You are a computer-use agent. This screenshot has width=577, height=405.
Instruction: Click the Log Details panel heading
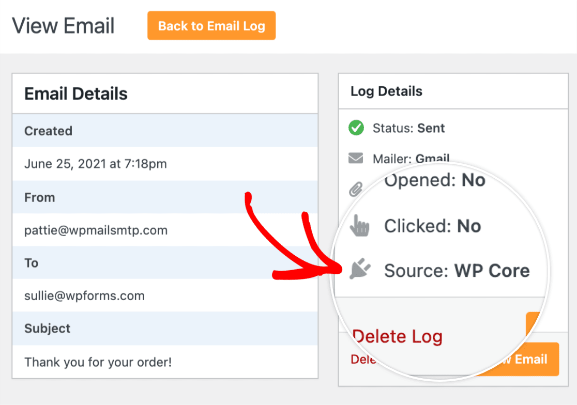(386, 91)
